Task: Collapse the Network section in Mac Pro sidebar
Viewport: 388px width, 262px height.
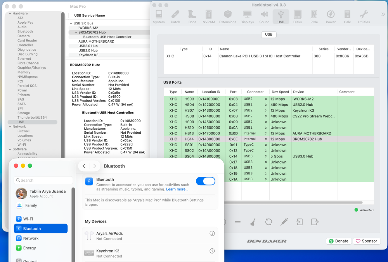Action: 10,127
